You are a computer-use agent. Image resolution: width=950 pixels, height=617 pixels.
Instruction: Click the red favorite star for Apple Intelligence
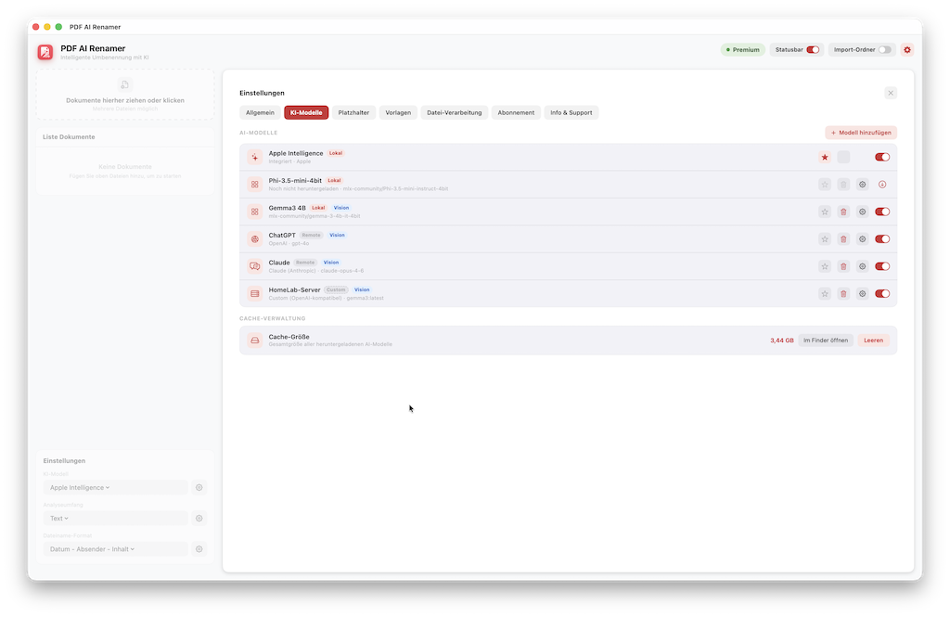pyautogui.click(x=825, y=157)
